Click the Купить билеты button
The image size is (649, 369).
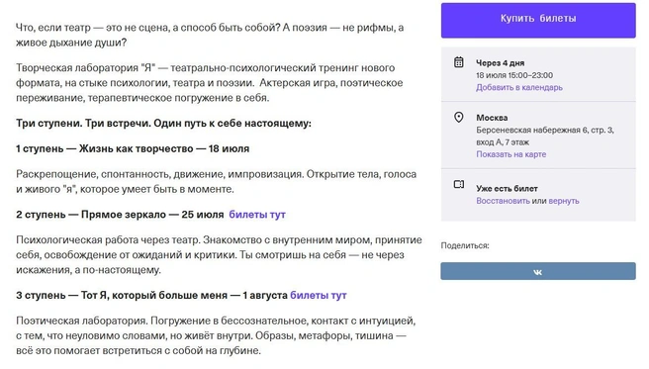538,20
